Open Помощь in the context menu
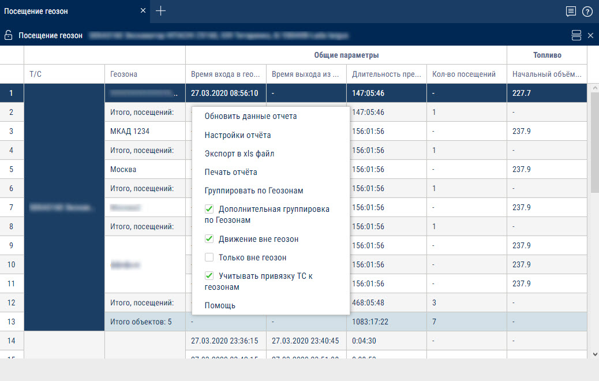Viewport: 599px width, 381px height. (220, 305)
